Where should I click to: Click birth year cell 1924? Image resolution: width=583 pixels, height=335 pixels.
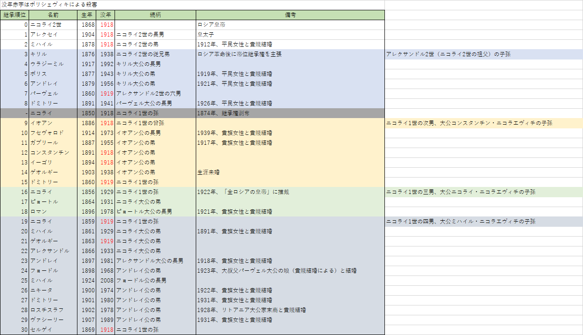pyautogui.click(x=87, y=281)
